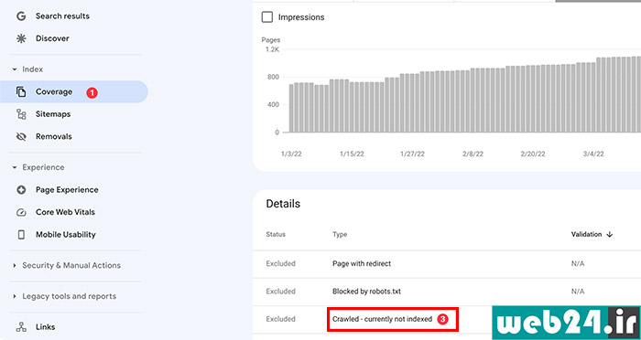Collapse the Experience section
This screenshot has height=340, width=641.
[15, 168]
